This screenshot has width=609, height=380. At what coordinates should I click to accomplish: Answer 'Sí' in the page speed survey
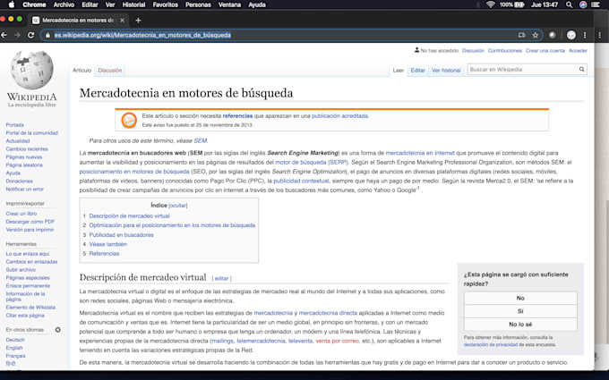519,311
